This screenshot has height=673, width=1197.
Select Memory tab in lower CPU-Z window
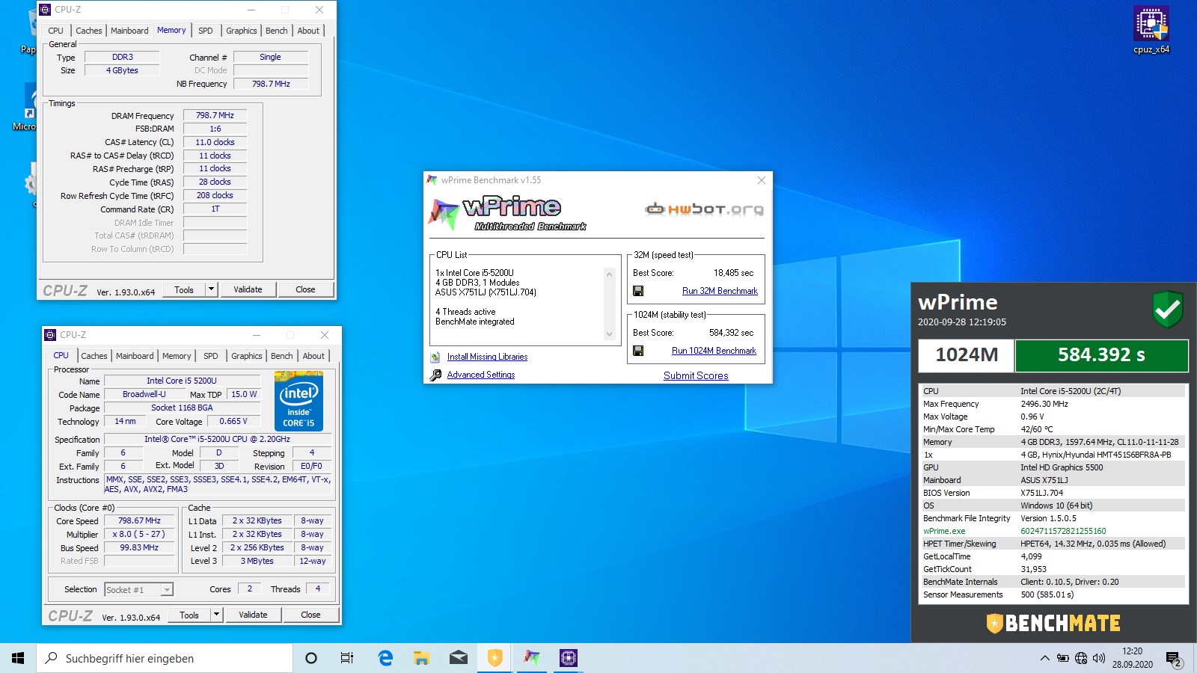tap(177, 356)
